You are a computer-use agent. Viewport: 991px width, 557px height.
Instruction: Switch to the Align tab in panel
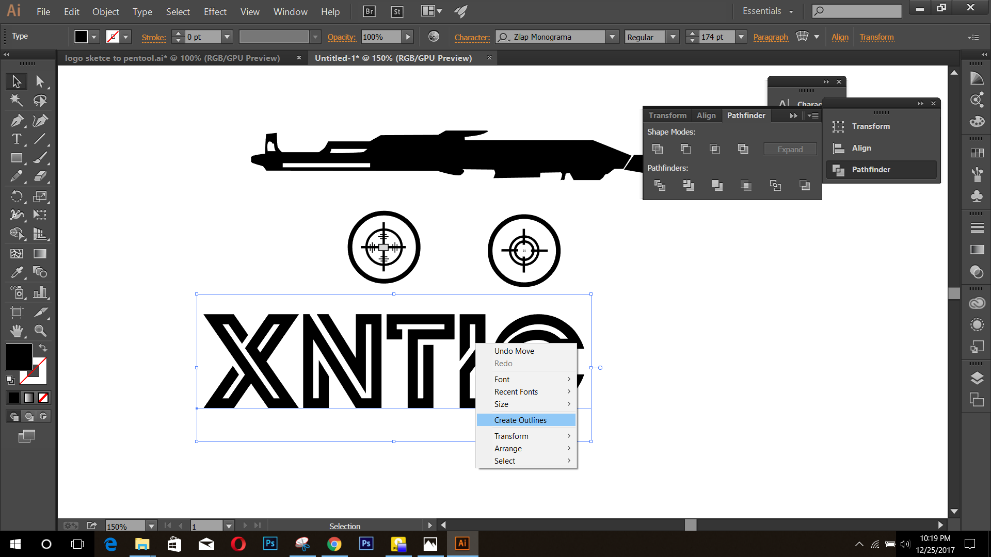pos(706,115)
